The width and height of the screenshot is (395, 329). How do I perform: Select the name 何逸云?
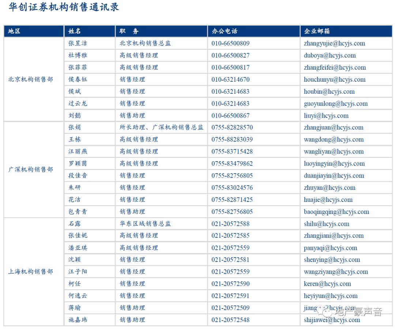[78, 296]
